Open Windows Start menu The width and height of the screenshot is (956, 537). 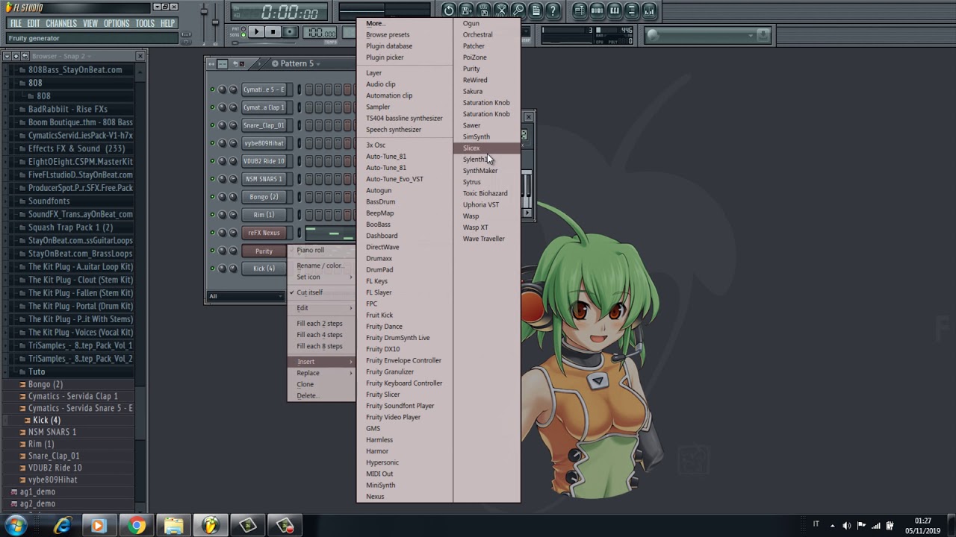coord(16,526)
